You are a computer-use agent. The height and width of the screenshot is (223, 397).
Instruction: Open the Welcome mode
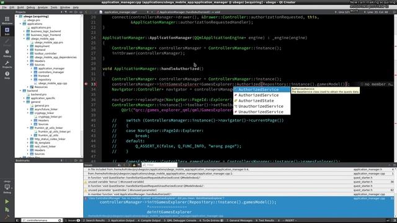tap(7, 20)
